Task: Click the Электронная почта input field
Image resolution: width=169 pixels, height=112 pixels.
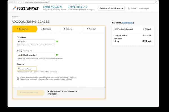Action: click(x=36, y=55)
